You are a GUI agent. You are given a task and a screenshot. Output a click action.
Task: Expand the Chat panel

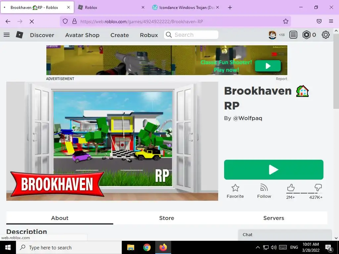(x=285, y=235)
